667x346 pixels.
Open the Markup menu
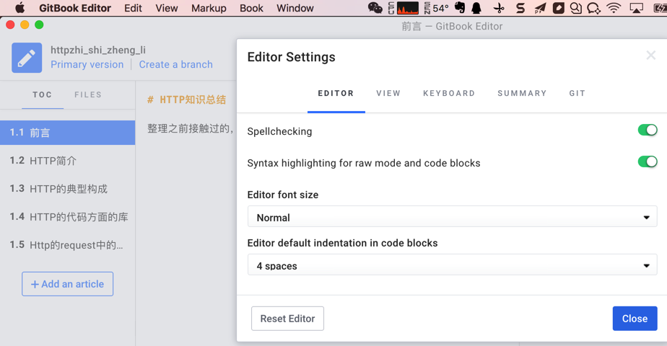click(209, 8)
